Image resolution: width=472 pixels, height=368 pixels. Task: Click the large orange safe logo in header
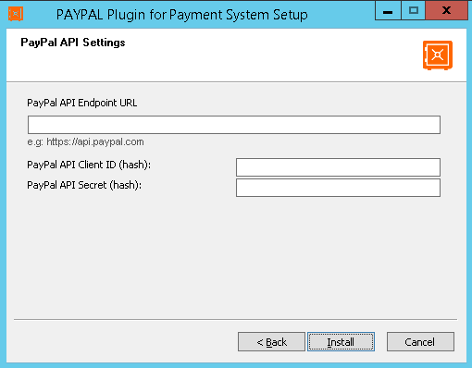pos(438,55)
